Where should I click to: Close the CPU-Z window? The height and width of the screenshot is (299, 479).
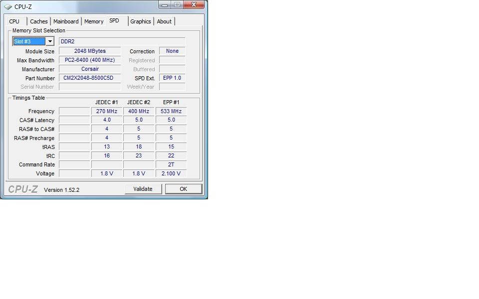(x=194, y=4)
